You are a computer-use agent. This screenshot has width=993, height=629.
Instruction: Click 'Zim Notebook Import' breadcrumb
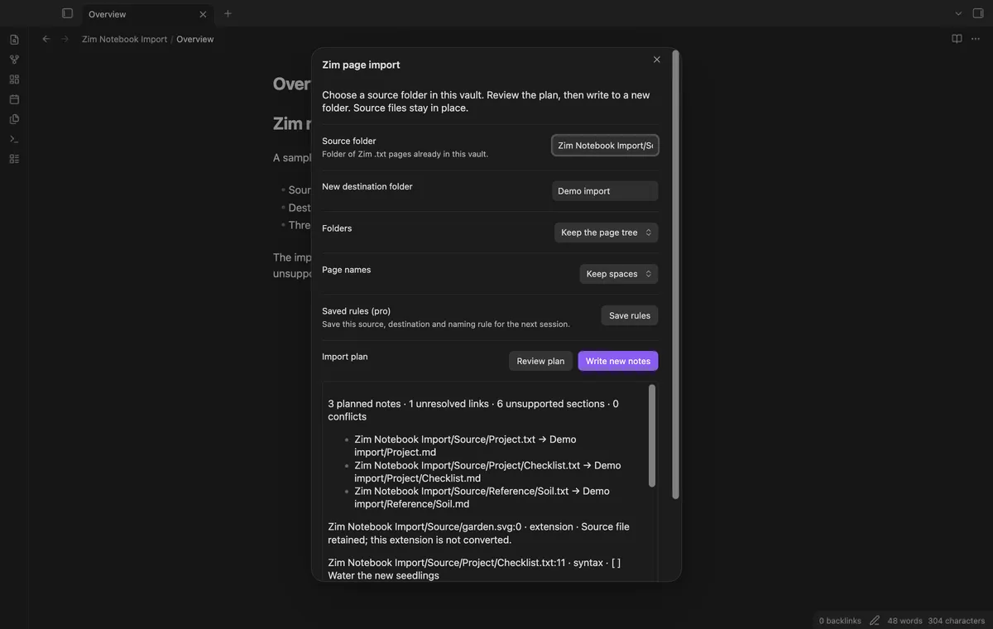[124, 39]
